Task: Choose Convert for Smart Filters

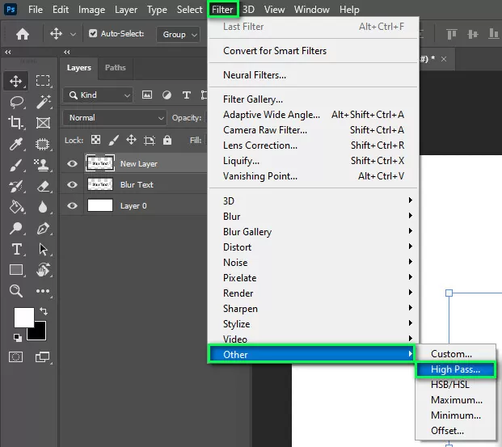Action: [x=275, y=51]
